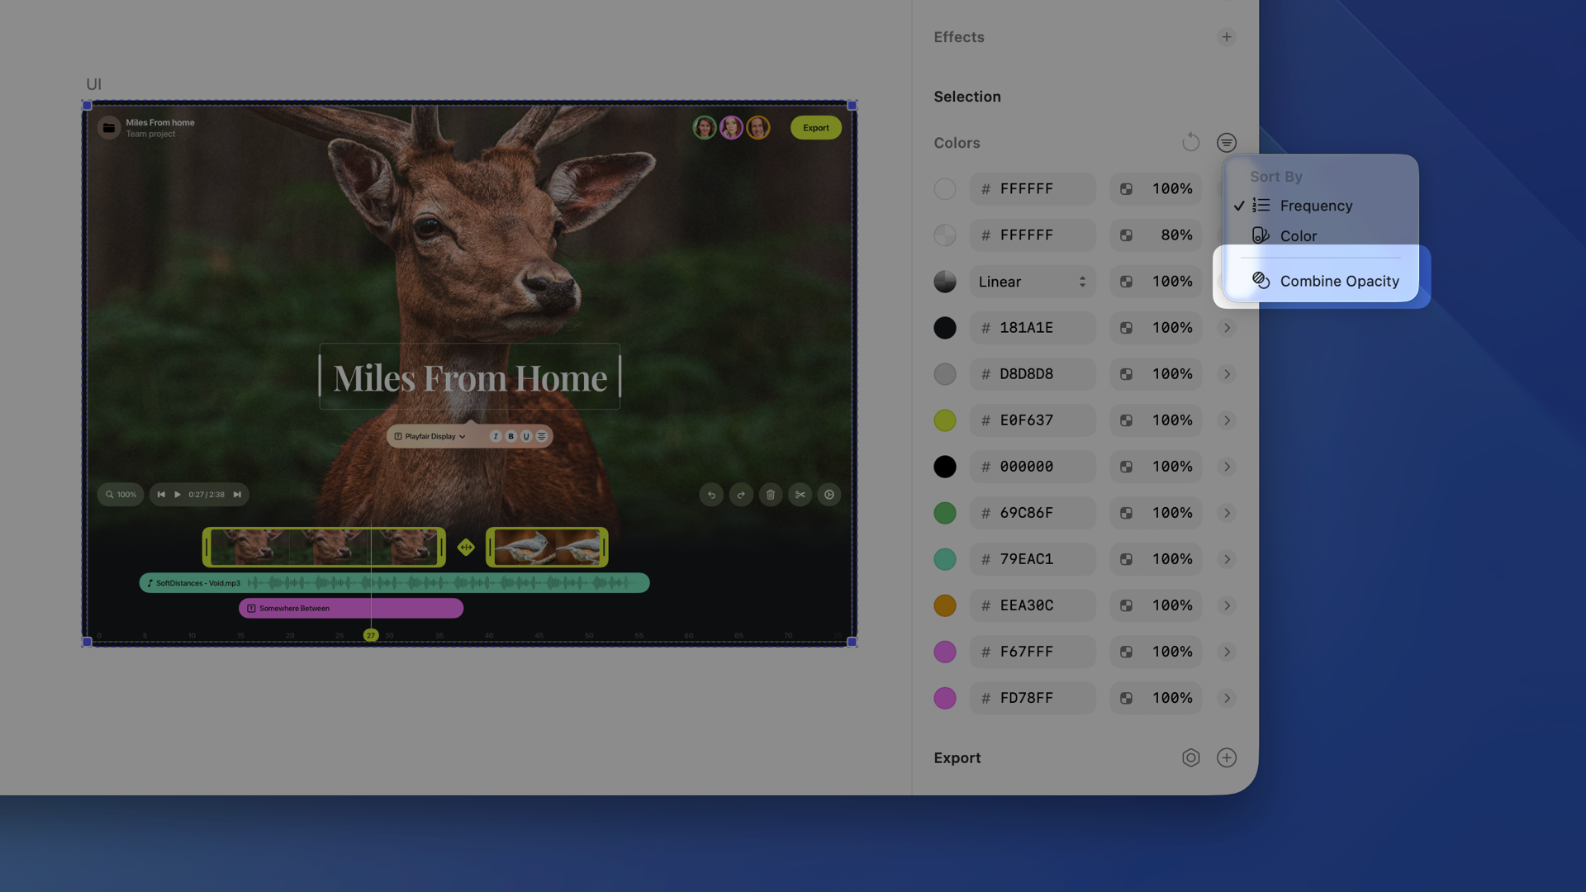Open the sort filter icon in the Colors panel

coord(1226,142)
